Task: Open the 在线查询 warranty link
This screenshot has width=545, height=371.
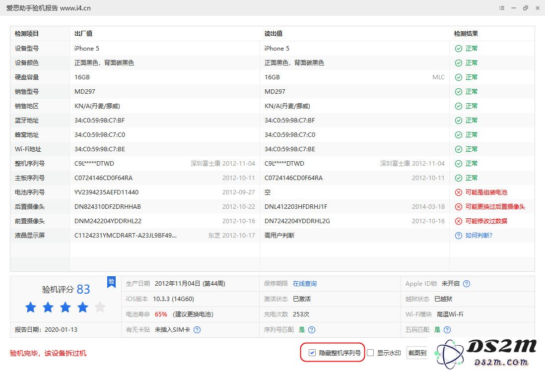Action: click(305, 284)
